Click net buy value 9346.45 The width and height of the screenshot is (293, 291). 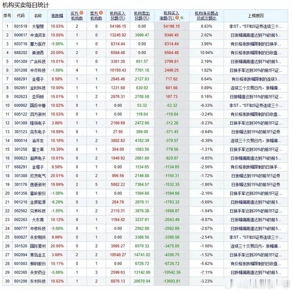(171, 35)
